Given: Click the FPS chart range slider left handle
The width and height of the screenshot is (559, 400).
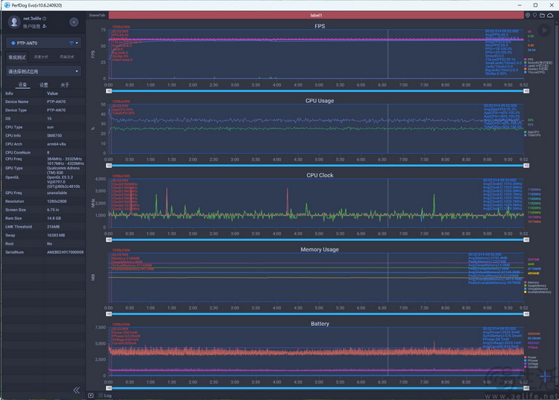Looking at the screenshot, I should pyautogui.click(x=109, y=91).
